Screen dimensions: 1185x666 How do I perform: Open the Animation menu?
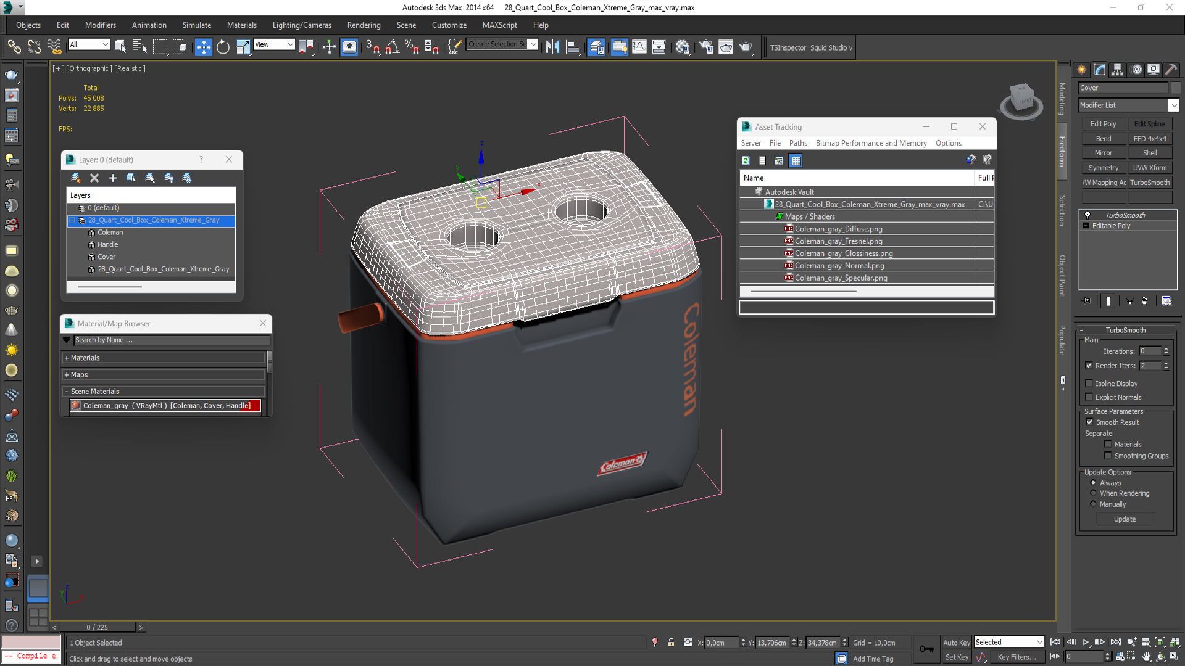click(x=149, y=25)
